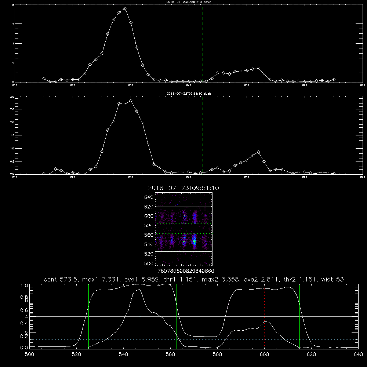Click x-axis label 540 of the profile plot
Screen dimensions: 367x367
point(123,355)
